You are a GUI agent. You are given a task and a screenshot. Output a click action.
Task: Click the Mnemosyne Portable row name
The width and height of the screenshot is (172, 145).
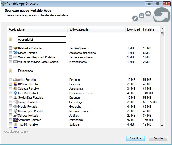pyautogui.click(x=31, y=111)
